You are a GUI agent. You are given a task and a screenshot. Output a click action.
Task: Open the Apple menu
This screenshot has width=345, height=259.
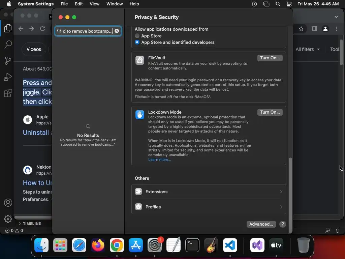pyautogui.click(x=9, y=4)
